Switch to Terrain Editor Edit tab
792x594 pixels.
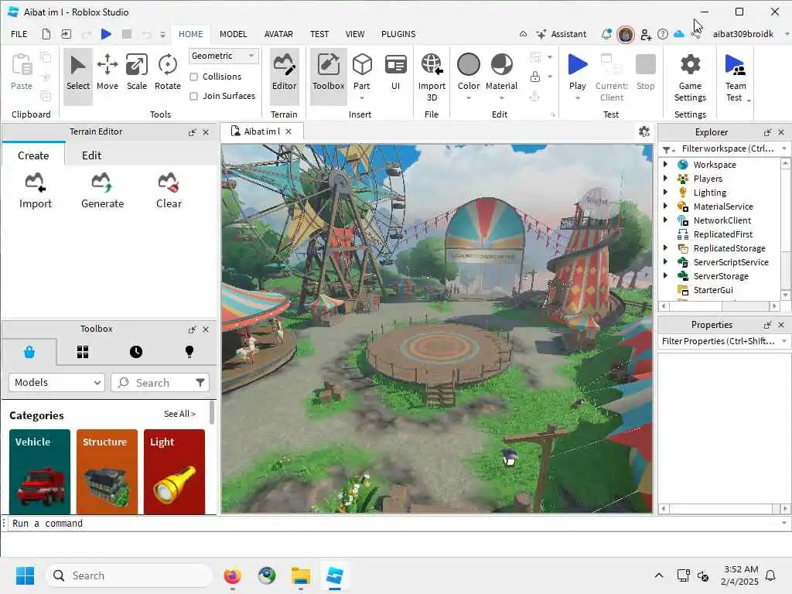[x=91, y=155]
